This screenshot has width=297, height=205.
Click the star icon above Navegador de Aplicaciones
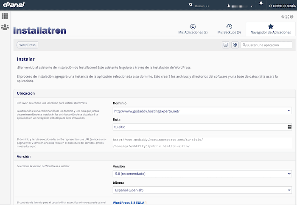tap(271, 26)
